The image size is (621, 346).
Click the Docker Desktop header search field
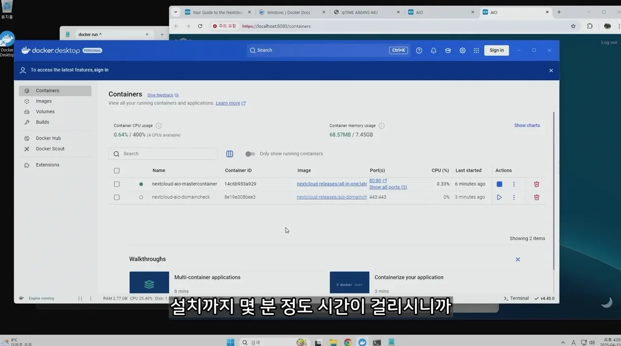coord(328,50)
